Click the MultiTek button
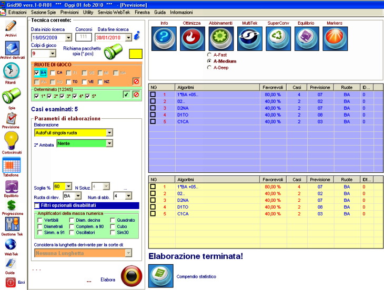Screen dimensions: 384x290 pos(249,39)
